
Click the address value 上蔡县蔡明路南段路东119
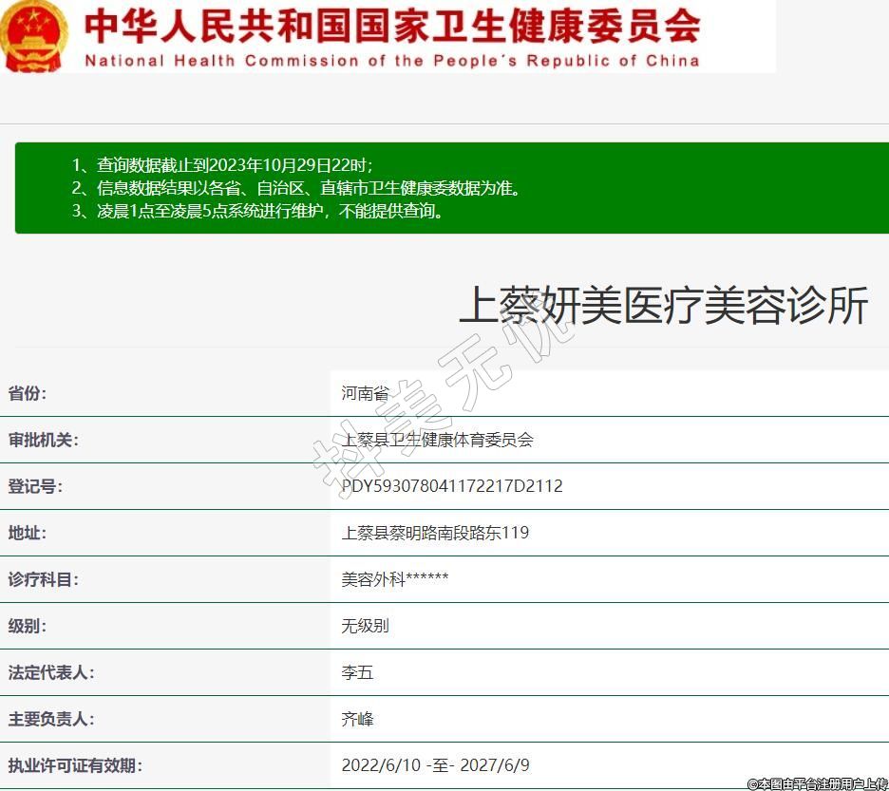pos(435,533)
